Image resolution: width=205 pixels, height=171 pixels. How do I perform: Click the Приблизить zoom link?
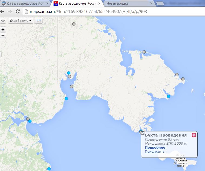[155, 151]
